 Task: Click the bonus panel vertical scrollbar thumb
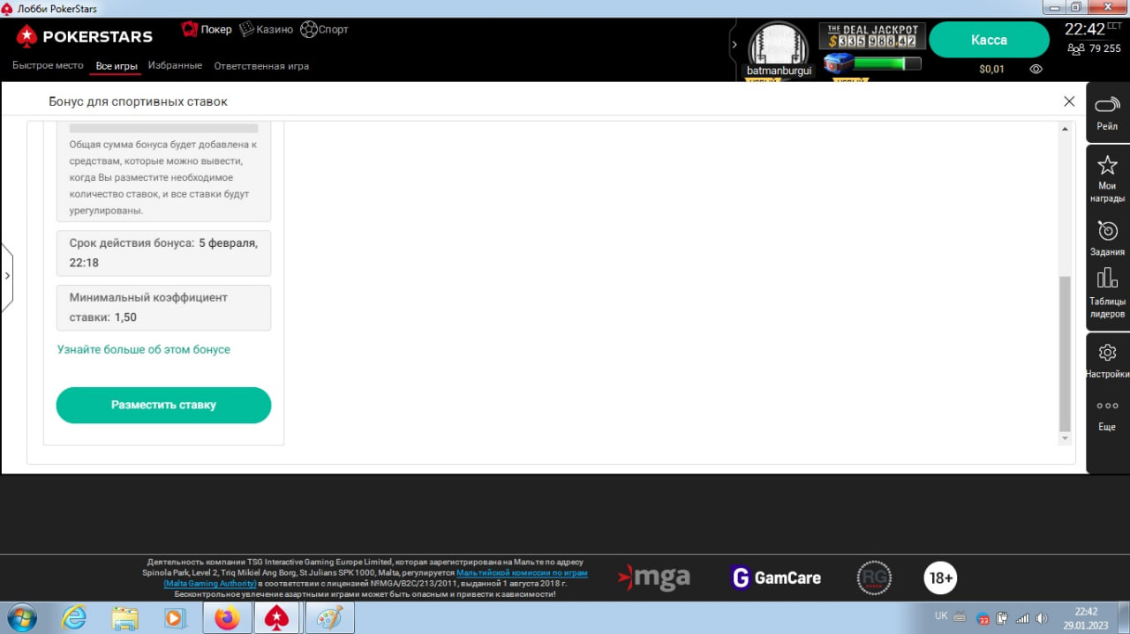(x=1065, y=354)
